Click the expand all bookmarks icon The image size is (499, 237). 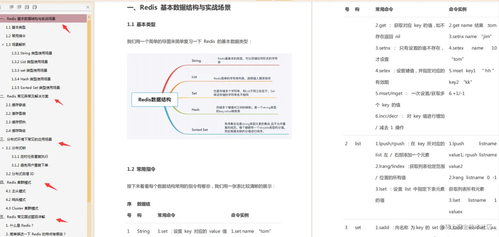point(12,7)
